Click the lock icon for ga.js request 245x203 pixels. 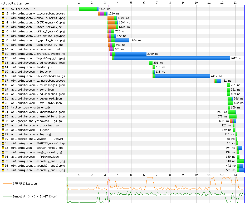coord(3,121)
